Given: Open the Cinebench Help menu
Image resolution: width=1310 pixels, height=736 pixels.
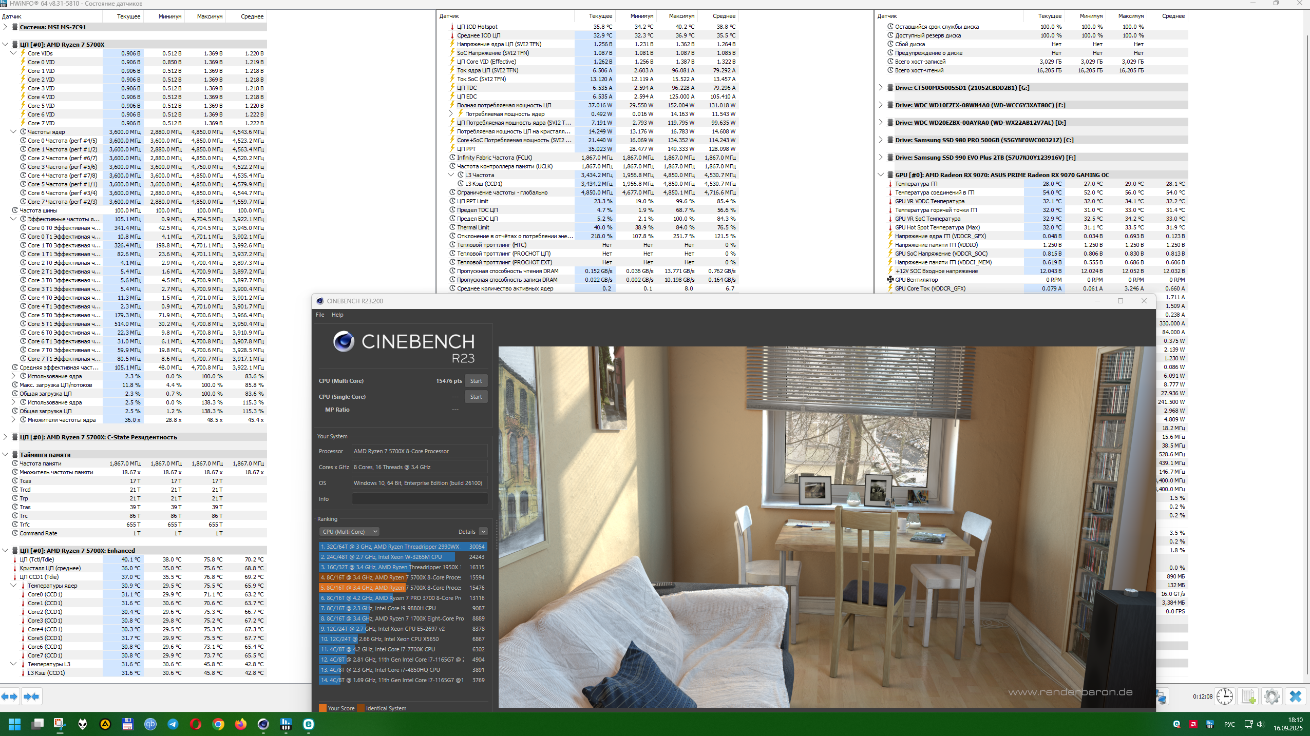Looking at the screenshot, I should [337, 315].
